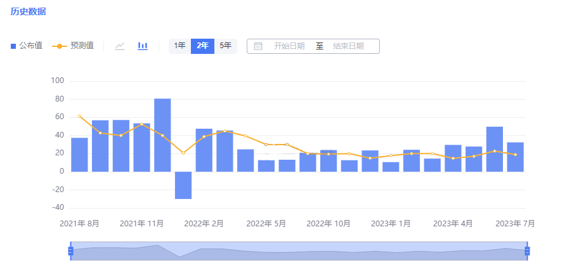Click the 结束日期 end date field
The width and height of the screenshot is (586, 265).
point(348,46)
